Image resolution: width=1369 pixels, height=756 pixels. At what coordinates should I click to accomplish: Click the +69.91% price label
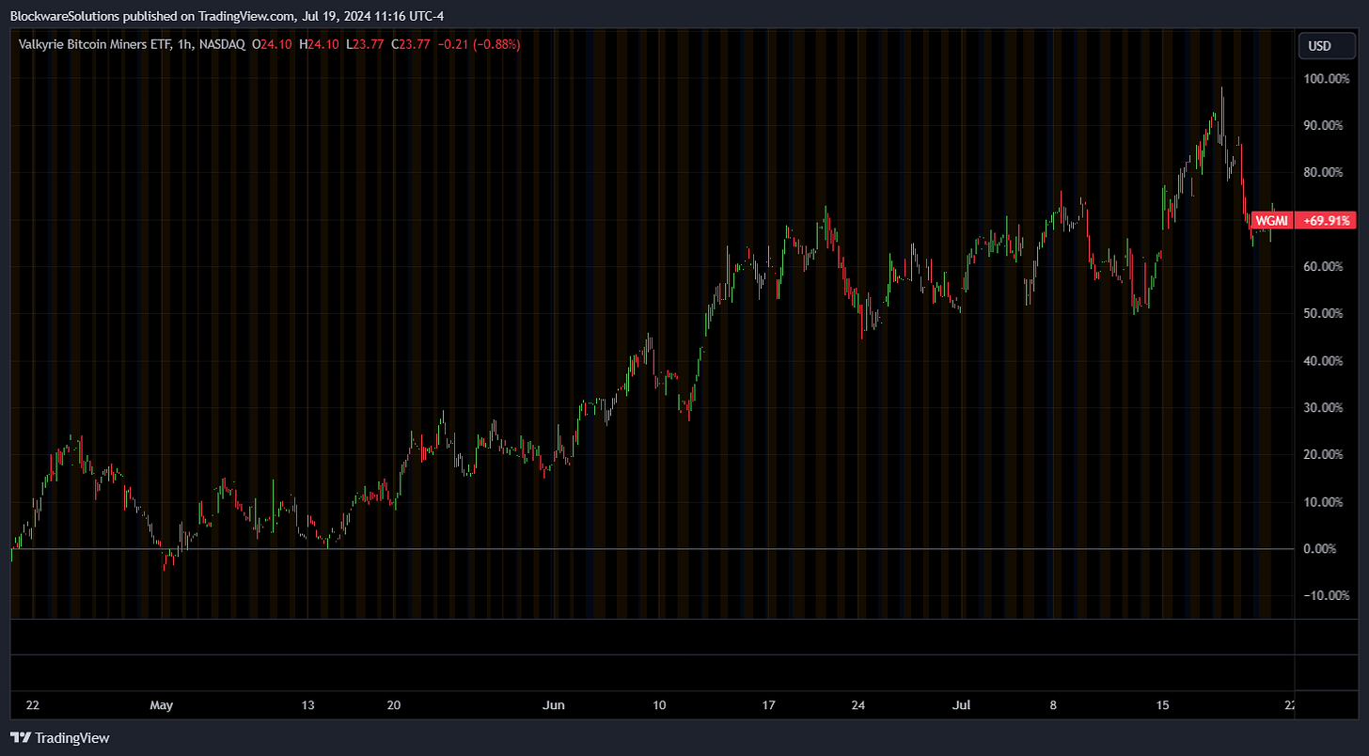pos(1325,221)
